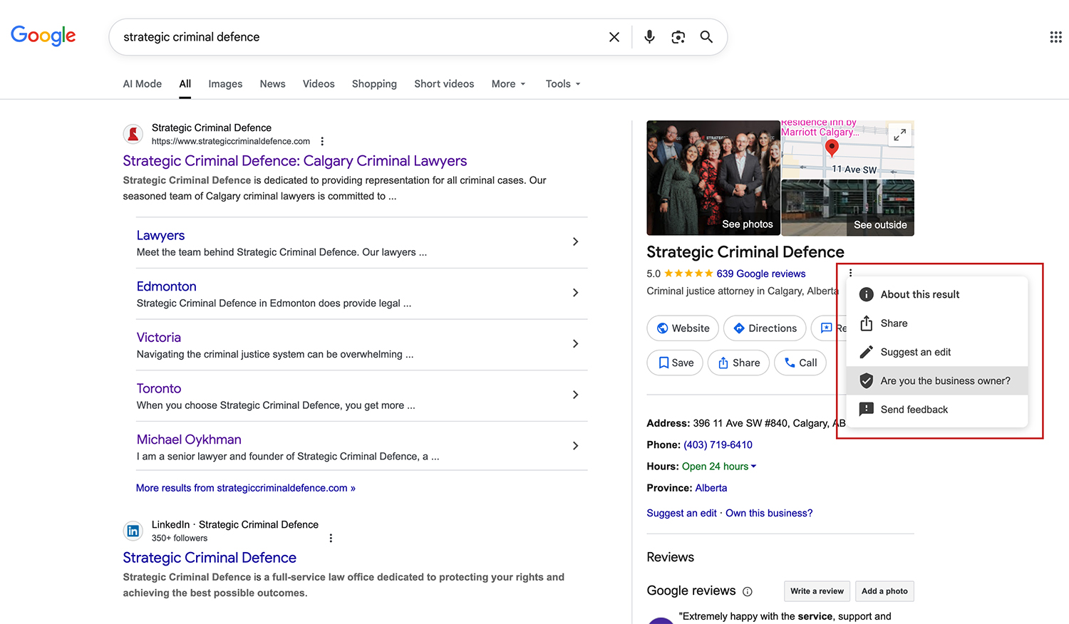Click the Write a review button
This screenshot has height=624, width=1069.
point(817,591)
